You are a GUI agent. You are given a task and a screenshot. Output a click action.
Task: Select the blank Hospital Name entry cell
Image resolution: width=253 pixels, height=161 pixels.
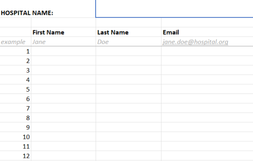pos(174,9)
